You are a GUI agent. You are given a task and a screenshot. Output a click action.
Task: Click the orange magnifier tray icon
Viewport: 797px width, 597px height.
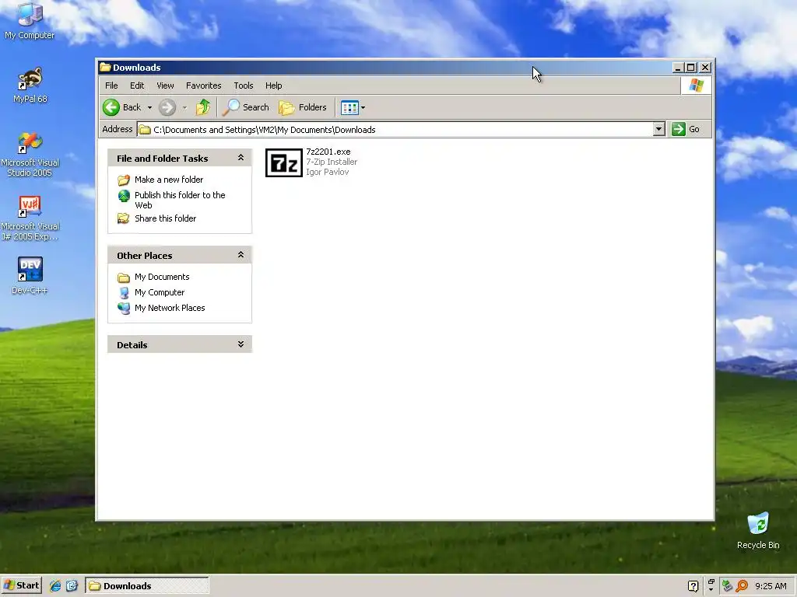pos(742,586)
